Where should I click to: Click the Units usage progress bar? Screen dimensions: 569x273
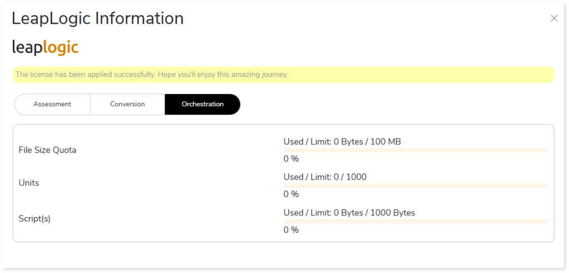click(x=416, y=186)
